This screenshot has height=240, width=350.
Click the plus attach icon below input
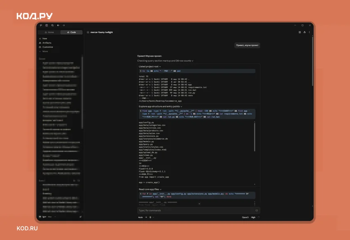[x=146, y=217]
